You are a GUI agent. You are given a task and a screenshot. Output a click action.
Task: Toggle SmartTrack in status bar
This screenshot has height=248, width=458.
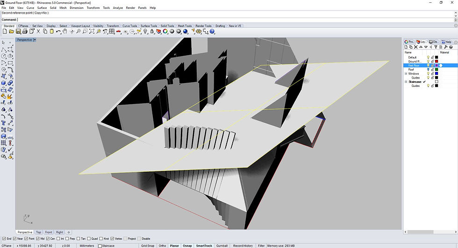tap(204, 246)
